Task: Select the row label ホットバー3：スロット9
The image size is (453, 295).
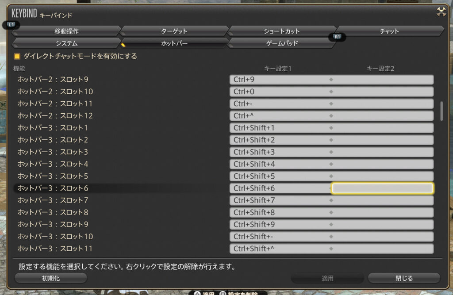Action: pyautogui.click(x=53, y=225)
